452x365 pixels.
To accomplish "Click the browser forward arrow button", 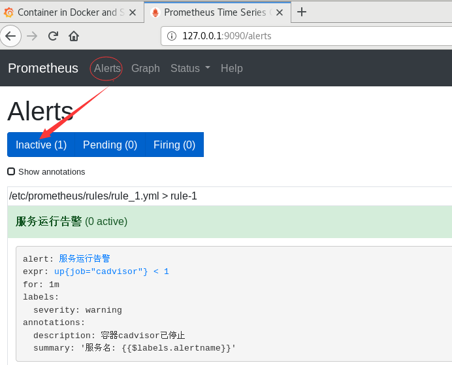I will pos(32,36).
